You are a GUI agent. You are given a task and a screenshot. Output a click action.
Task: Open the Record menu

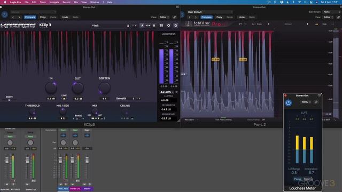tap(66, 2)
